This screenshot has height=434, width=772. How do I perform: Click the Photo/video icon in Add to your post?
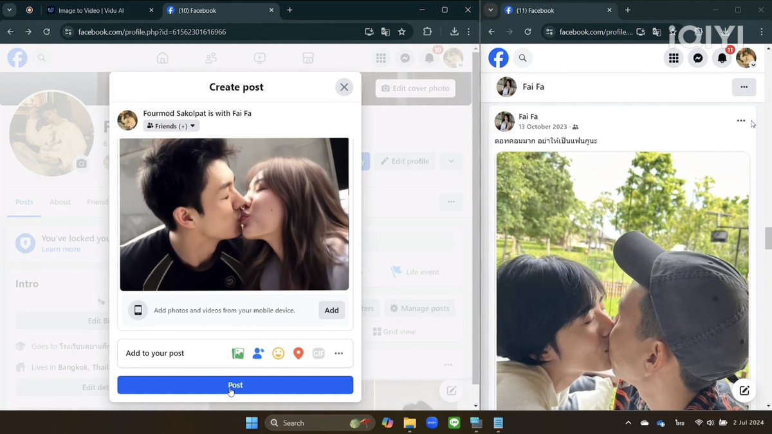238,353
